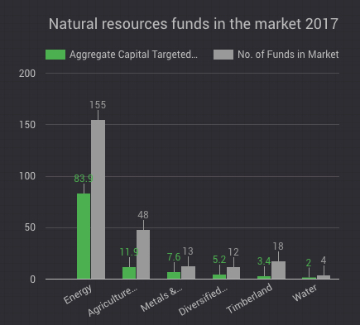Click the chart title 'Natural resources funds in the market 2017'

194,24
